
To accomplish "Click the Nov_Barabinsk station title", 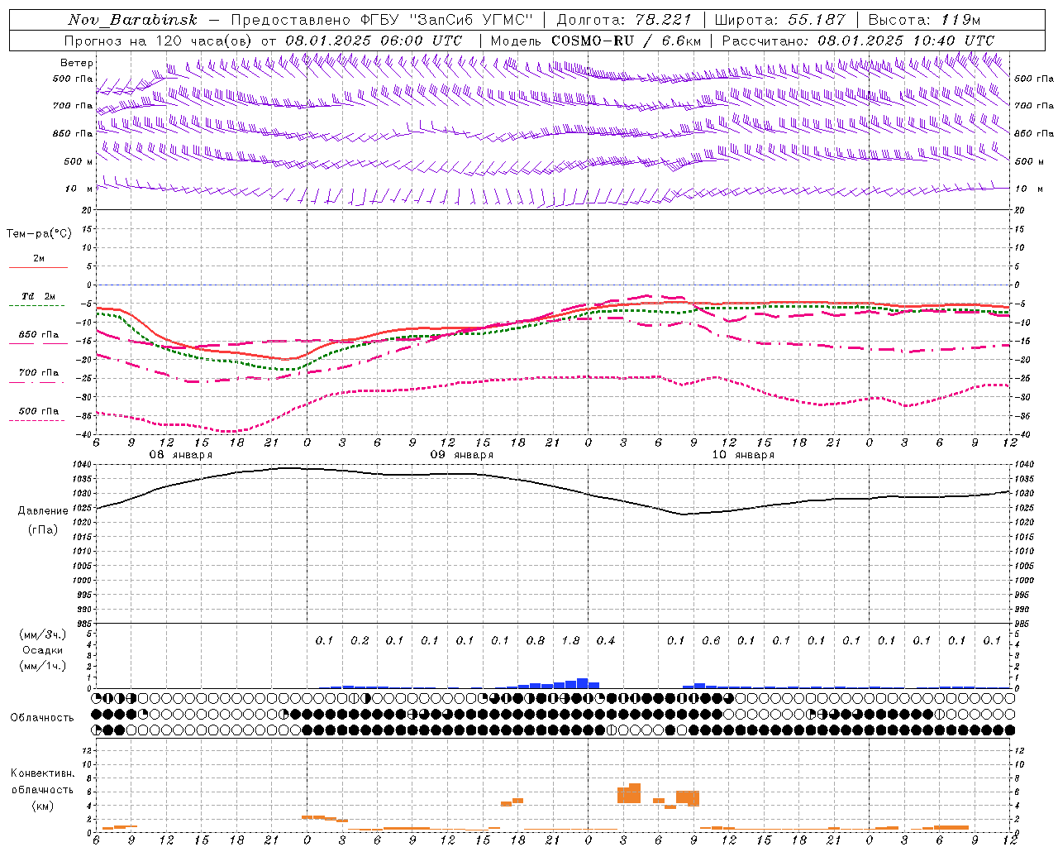I will [x=133, y=20].
